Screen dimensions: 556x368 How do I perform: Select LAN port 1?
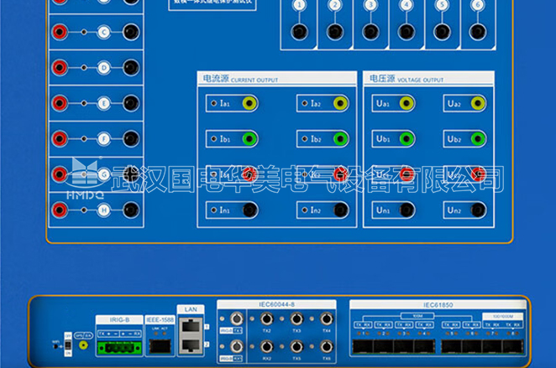191,326
